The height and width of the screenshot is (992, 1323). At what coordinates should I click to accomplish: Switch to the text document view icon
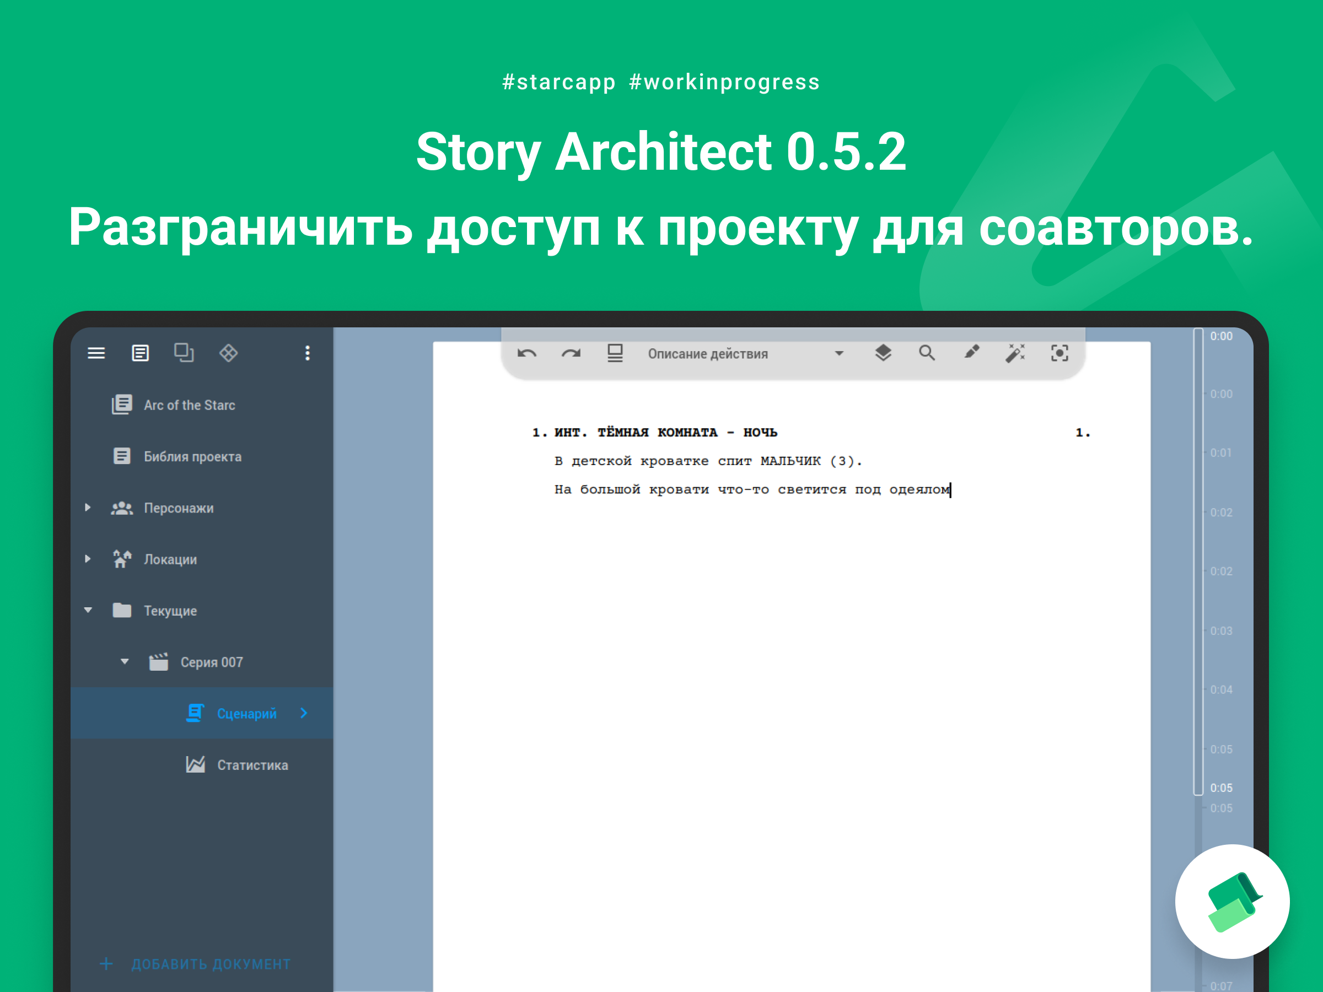(x=141, y=353)
